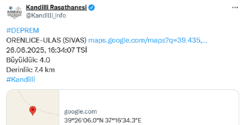Click the 26.06.2025, 16:34:07 TSİ timestamp line

coord(47,50)
